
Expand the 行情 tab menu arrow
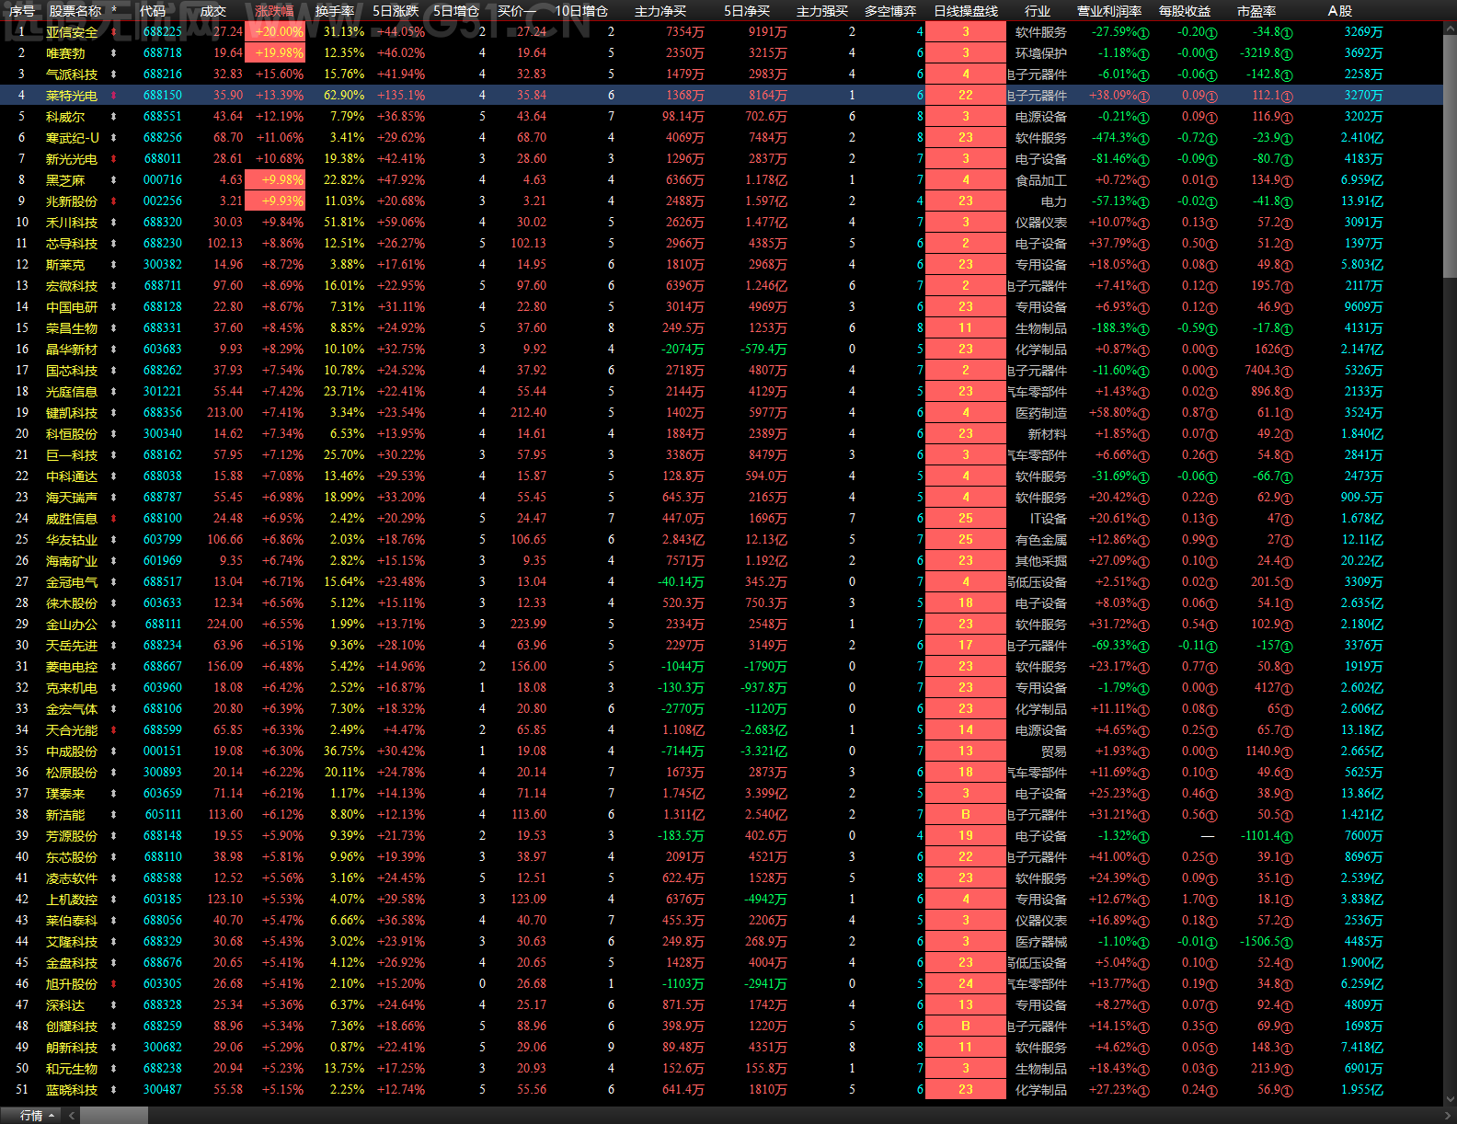(52, 1116)
